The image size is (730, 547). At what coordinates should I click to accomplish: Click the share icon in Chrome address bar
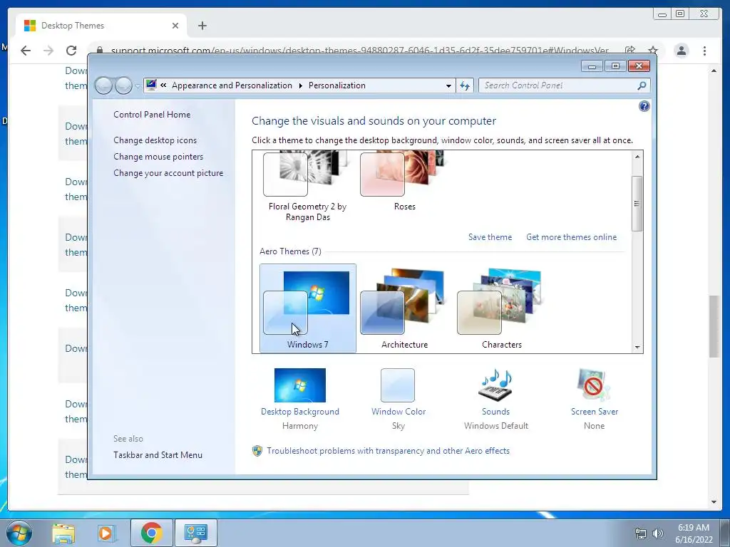pos(630,51)
